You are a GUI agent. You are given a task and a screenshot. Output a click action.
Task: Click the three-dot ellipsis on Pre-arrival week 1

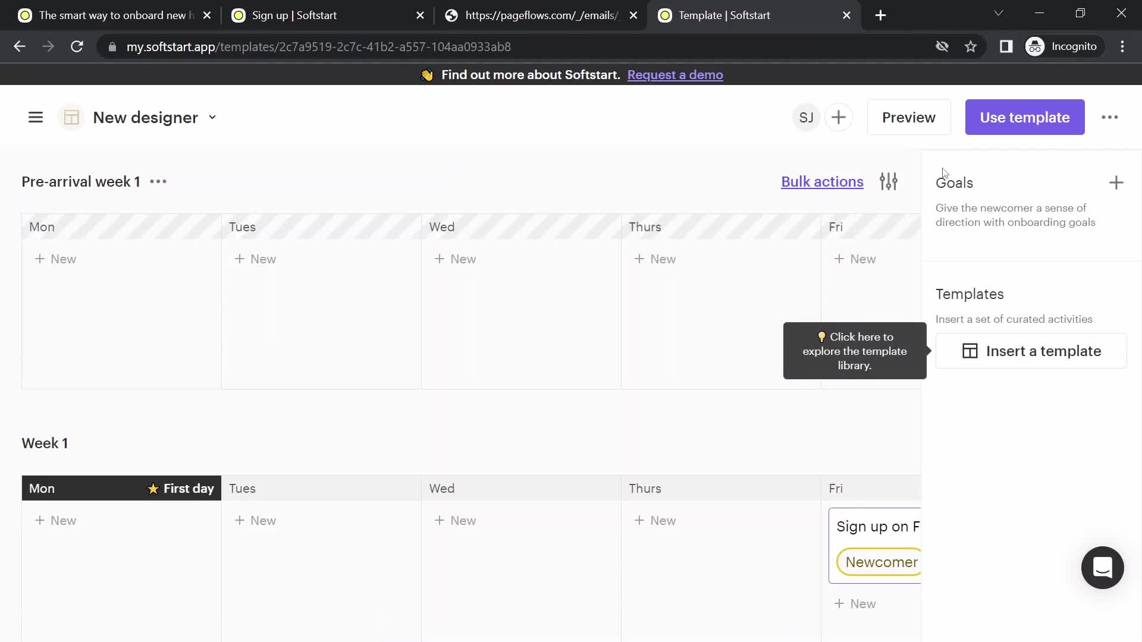coord(158,181)
